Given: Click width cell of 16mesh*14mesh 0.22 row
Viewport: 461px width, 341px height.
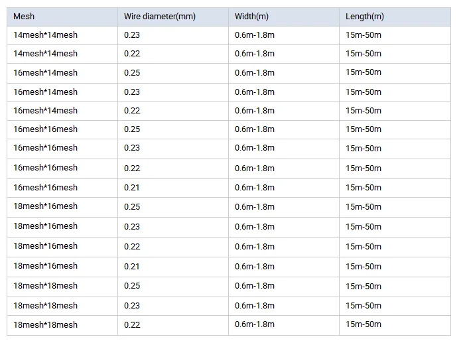Looking at the screenshot, I should [x=255, y=110].
